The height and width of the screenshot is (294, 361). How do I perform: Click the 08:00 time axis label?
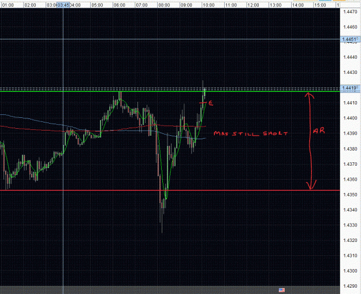164,5
